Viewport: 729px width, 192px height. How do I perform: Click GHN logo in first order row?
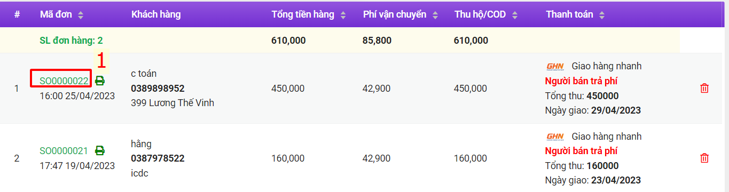(555, 66)
